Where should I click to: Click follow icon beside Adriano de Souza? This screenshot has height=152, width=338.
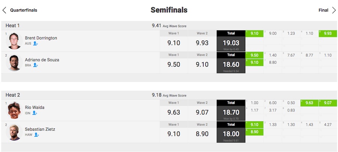pos(35,65)
